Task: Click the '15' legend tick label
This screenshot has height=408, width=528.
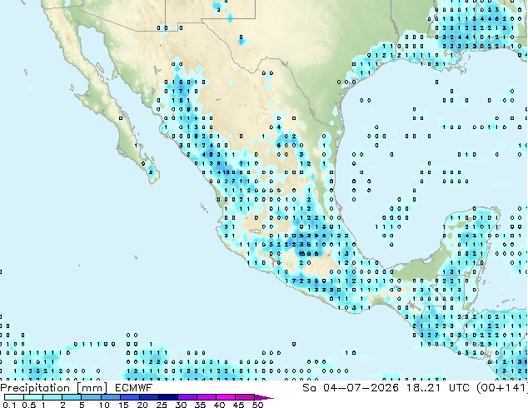Action: (x=123, y=405)
